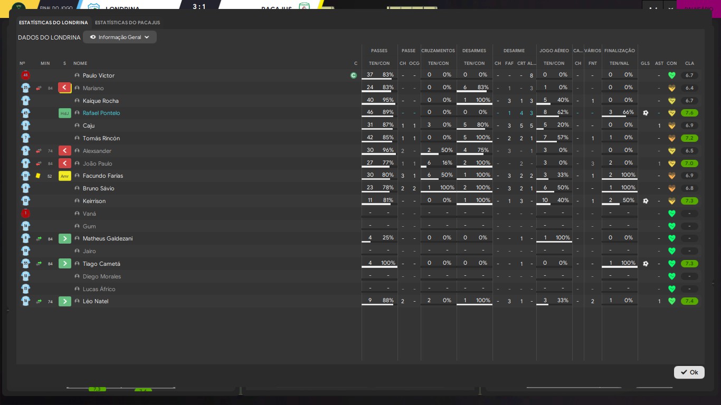Click Léo Natel's substitution swap icon
721x405 pixels.
coord(39,301)
